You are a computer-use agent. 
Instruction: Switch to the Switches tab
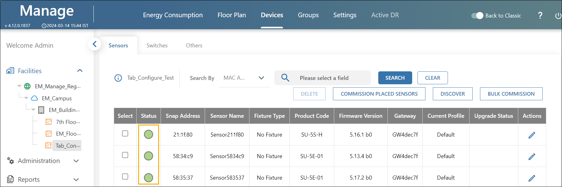[157, 46]
